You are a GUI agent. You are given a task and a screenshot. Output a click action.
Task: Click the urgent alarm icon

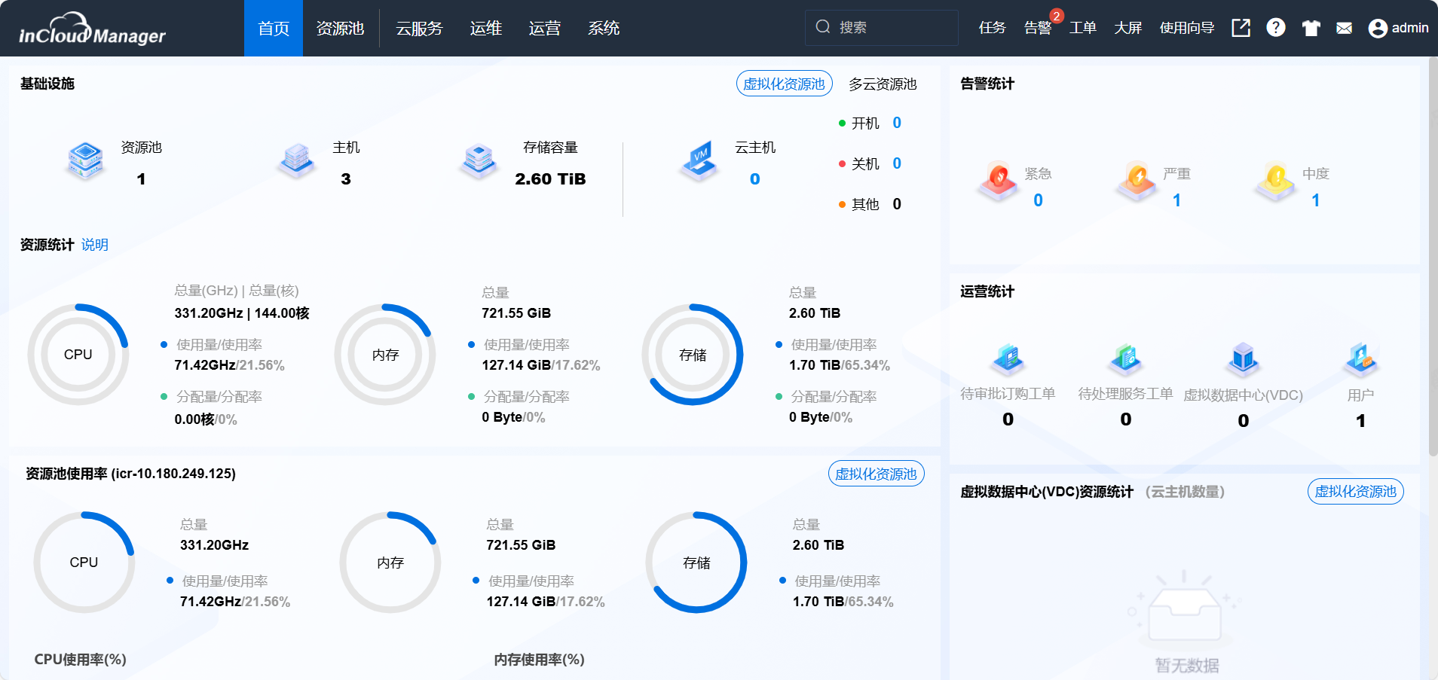tap(999, 181)
